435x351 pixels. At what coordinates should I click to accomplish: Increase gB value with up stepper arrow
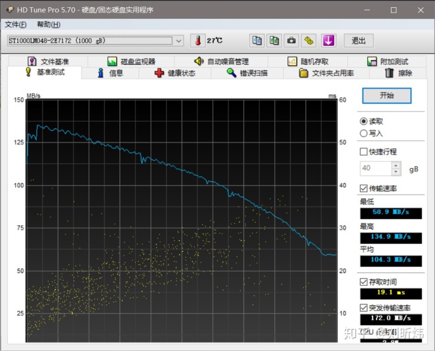point(396,166)
